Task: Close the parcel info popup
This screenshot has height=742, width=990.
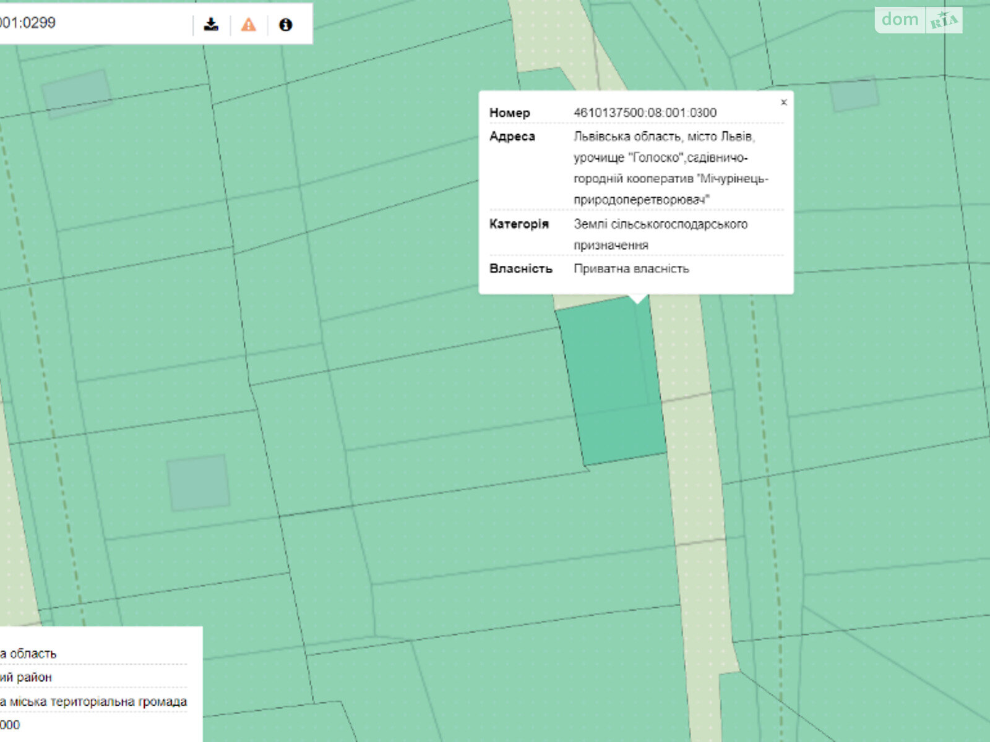Action: tap(783, 103)
